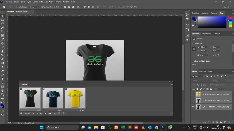
Task: Check Show Transform Controls option
Action: (41, 7)
